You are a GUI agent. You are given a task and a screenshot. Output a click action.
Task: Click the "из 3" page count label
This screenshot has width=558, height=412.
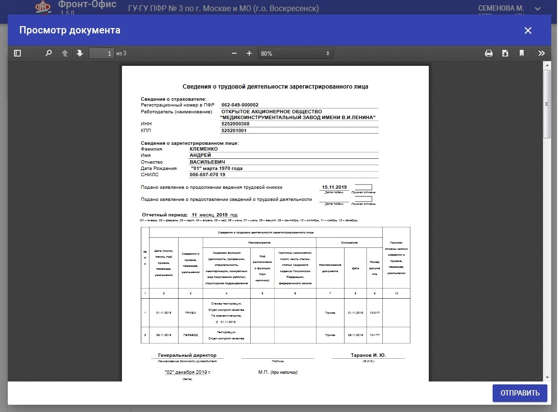pos(121,53)
